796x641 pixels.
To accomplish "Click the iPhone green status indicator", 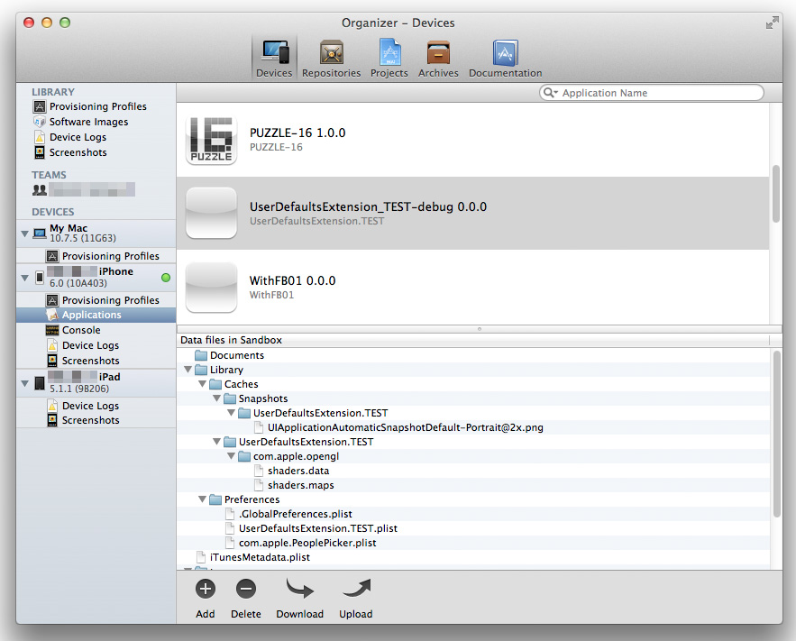I will point(166,278).
